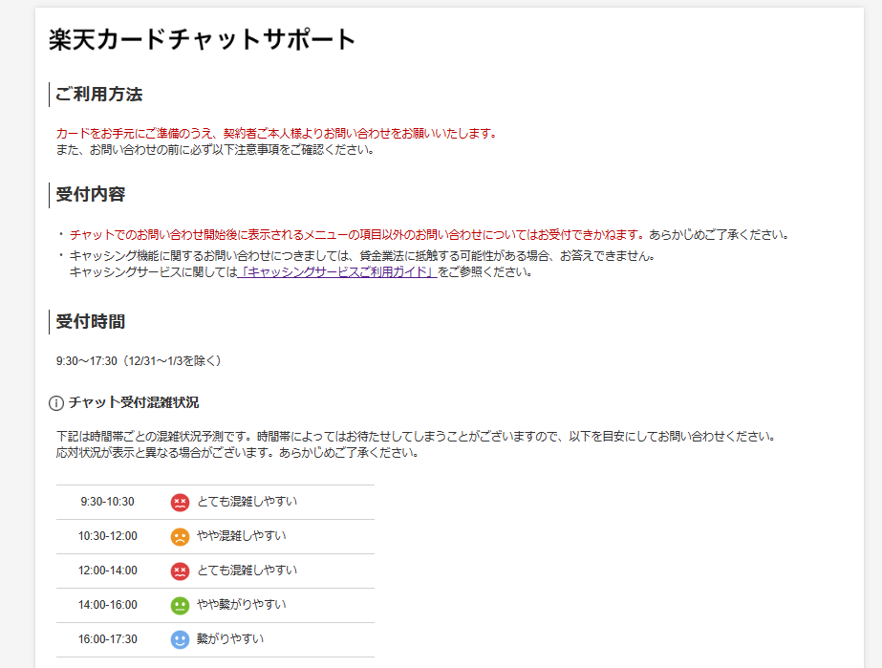Click the 受付内容 heading

click(x=91, y=194)
